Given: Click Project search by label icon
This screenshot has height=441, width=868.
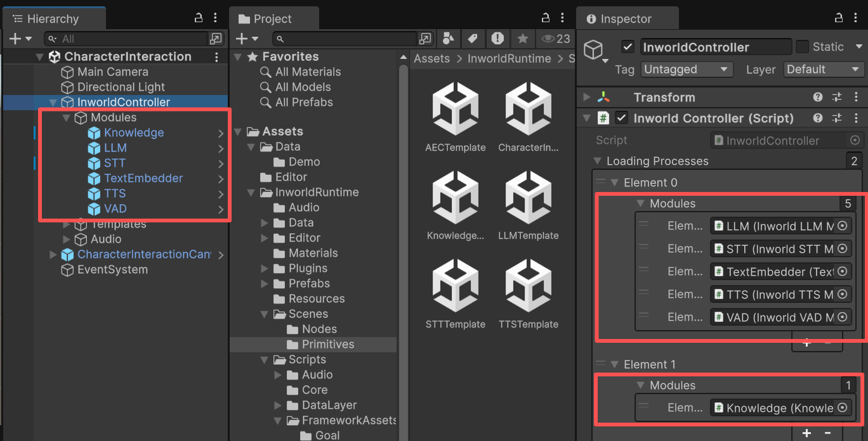Looking at the screenshot, I should tap(473, 39).
